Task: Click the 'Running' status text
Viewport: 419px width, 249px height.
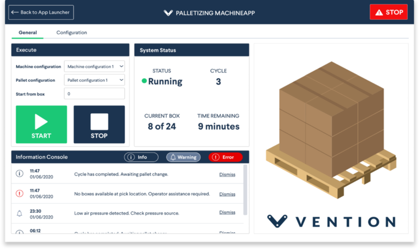Action: pos(165,81)
